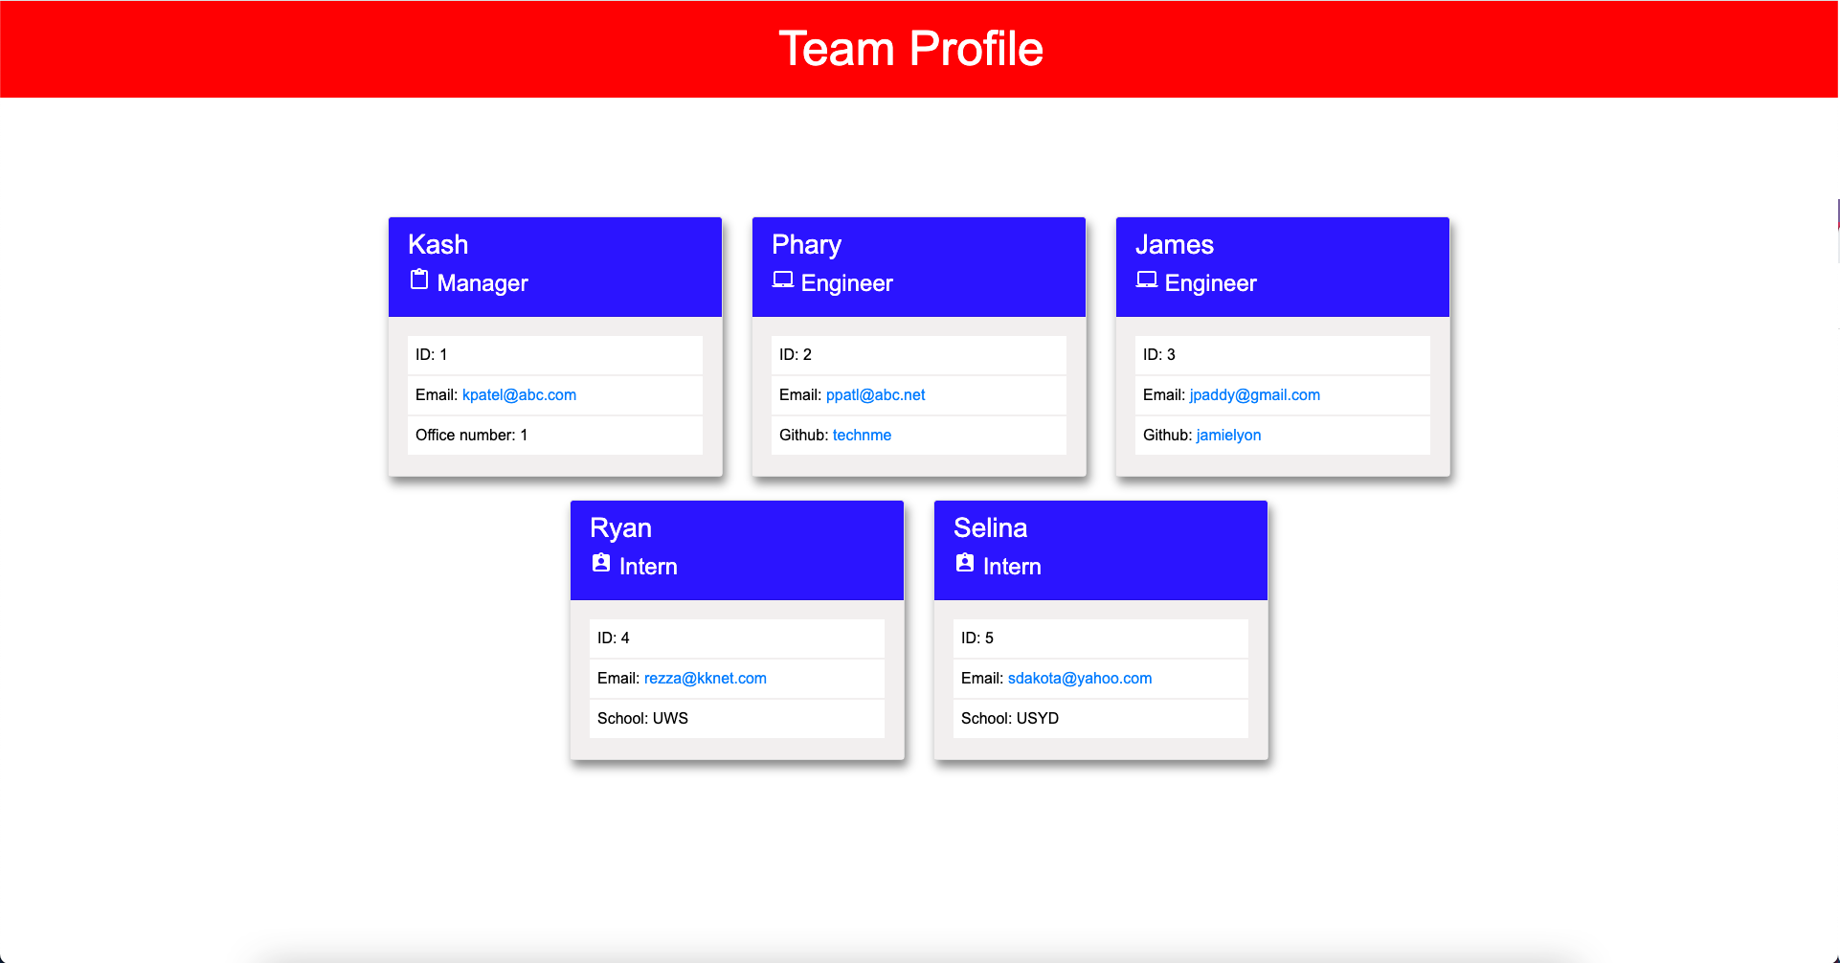Visit Phary's Github profile technme
1840x963 pixels.
pos(861,435)
